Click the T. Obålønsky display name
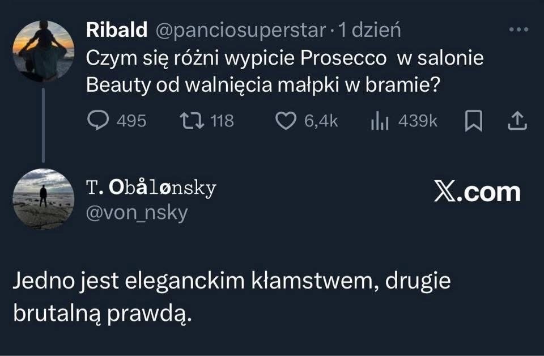Screen dimensions: 544x356 [x=151, y=188]
